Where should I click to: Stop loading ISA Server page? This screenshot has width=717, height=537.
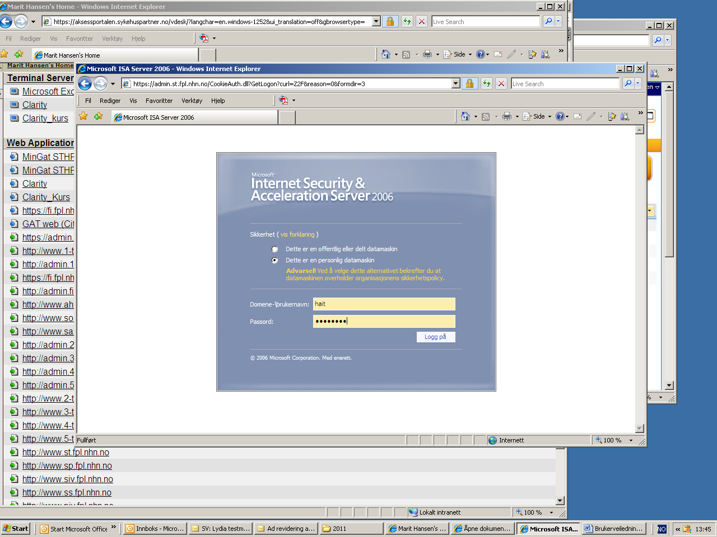[501, 83]
